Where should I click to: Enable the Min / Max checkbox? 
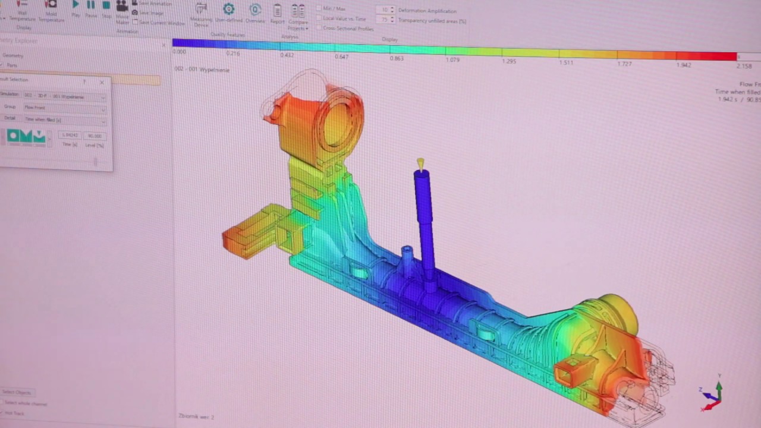(x=319, y=8)
